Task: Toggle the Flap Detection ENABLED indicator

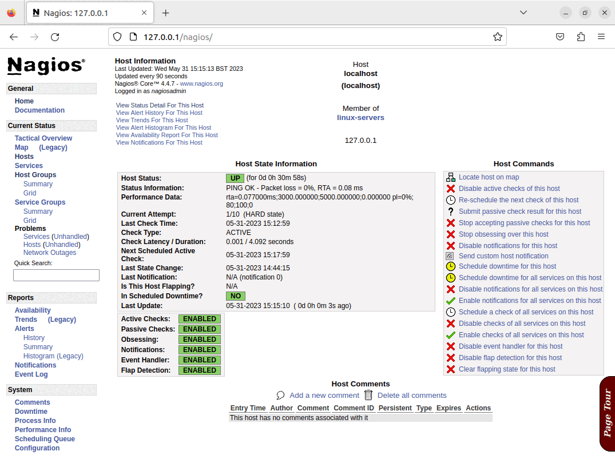Action: (199, 370)
